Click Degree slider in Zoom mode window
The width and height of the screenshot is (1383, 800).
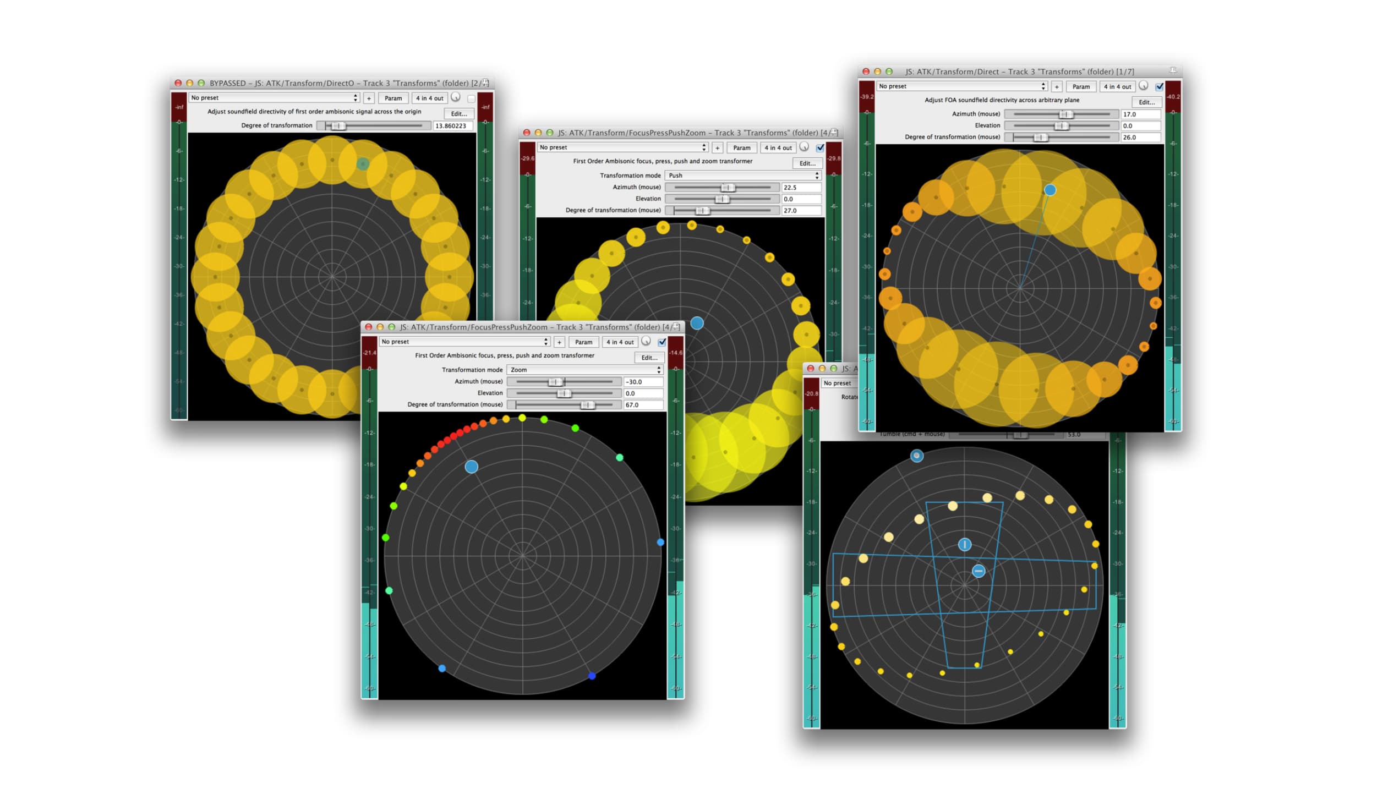pos(564,405)
